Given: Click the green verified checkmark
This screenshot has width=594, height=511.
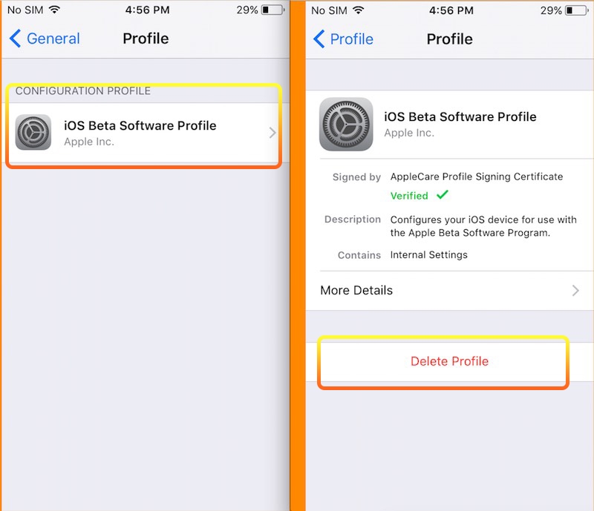Looking at the screenshot, I should click(443, 194).
